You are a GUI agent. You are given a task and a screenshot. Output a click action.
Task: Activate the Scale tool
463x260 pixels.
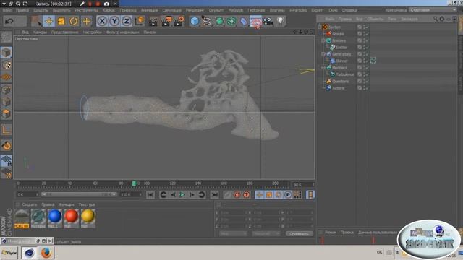61,21
